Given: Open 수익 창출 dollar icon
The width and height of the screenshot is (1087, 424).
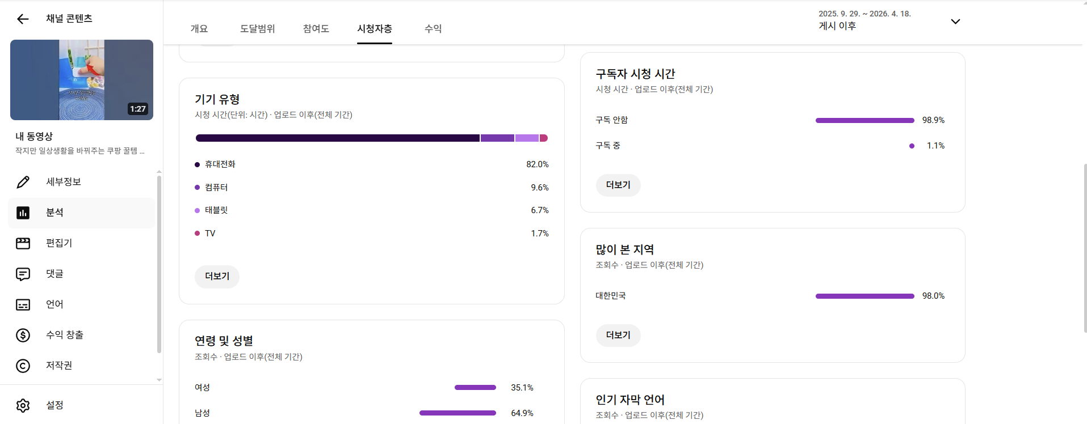Looking at the screenshot, I should tap(23, 335).
